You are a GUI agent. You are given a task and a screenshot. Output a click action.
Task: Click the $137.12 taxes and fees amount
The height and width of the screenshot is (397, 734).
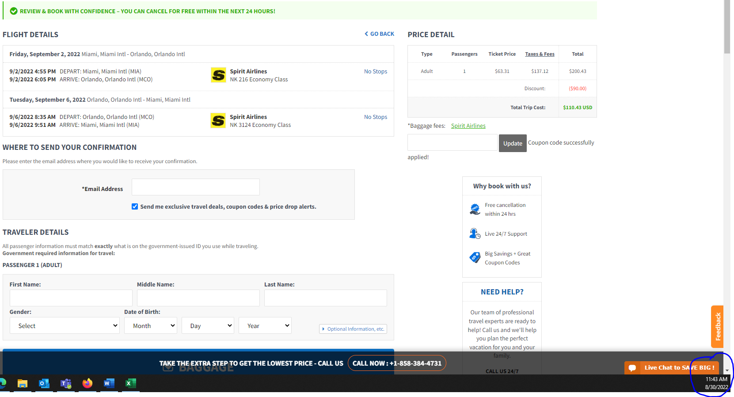[540, 71]
